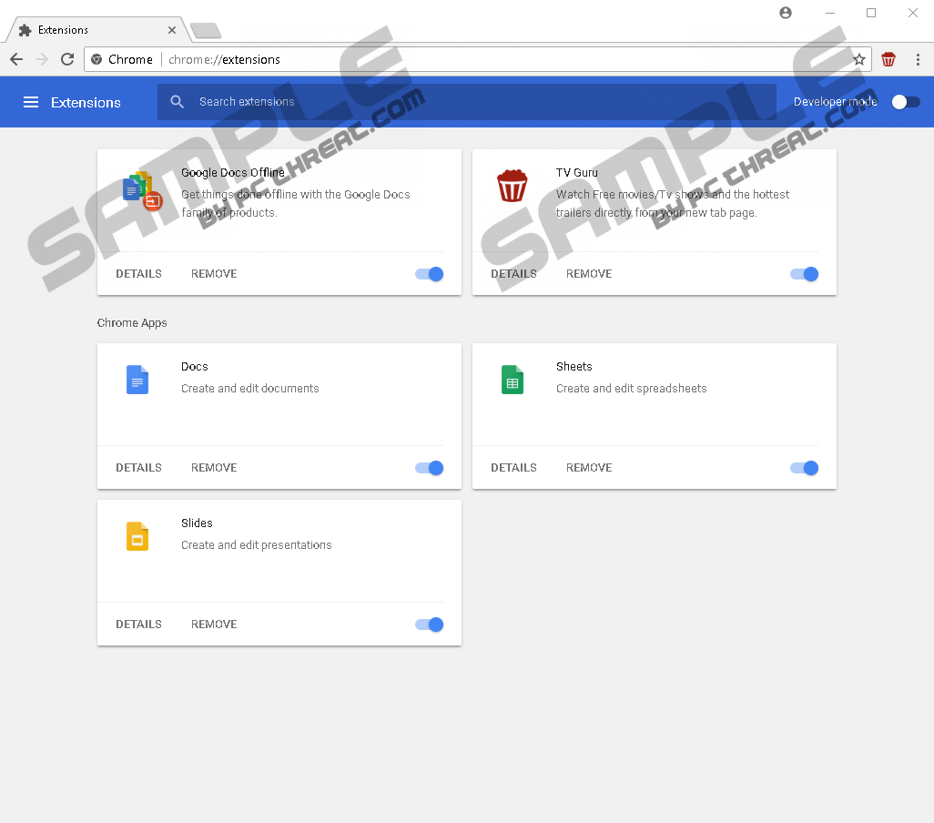The image size is (934, 823).
Task: Click the TV Guru popcorn icon
Action: [x=513, y=186]
